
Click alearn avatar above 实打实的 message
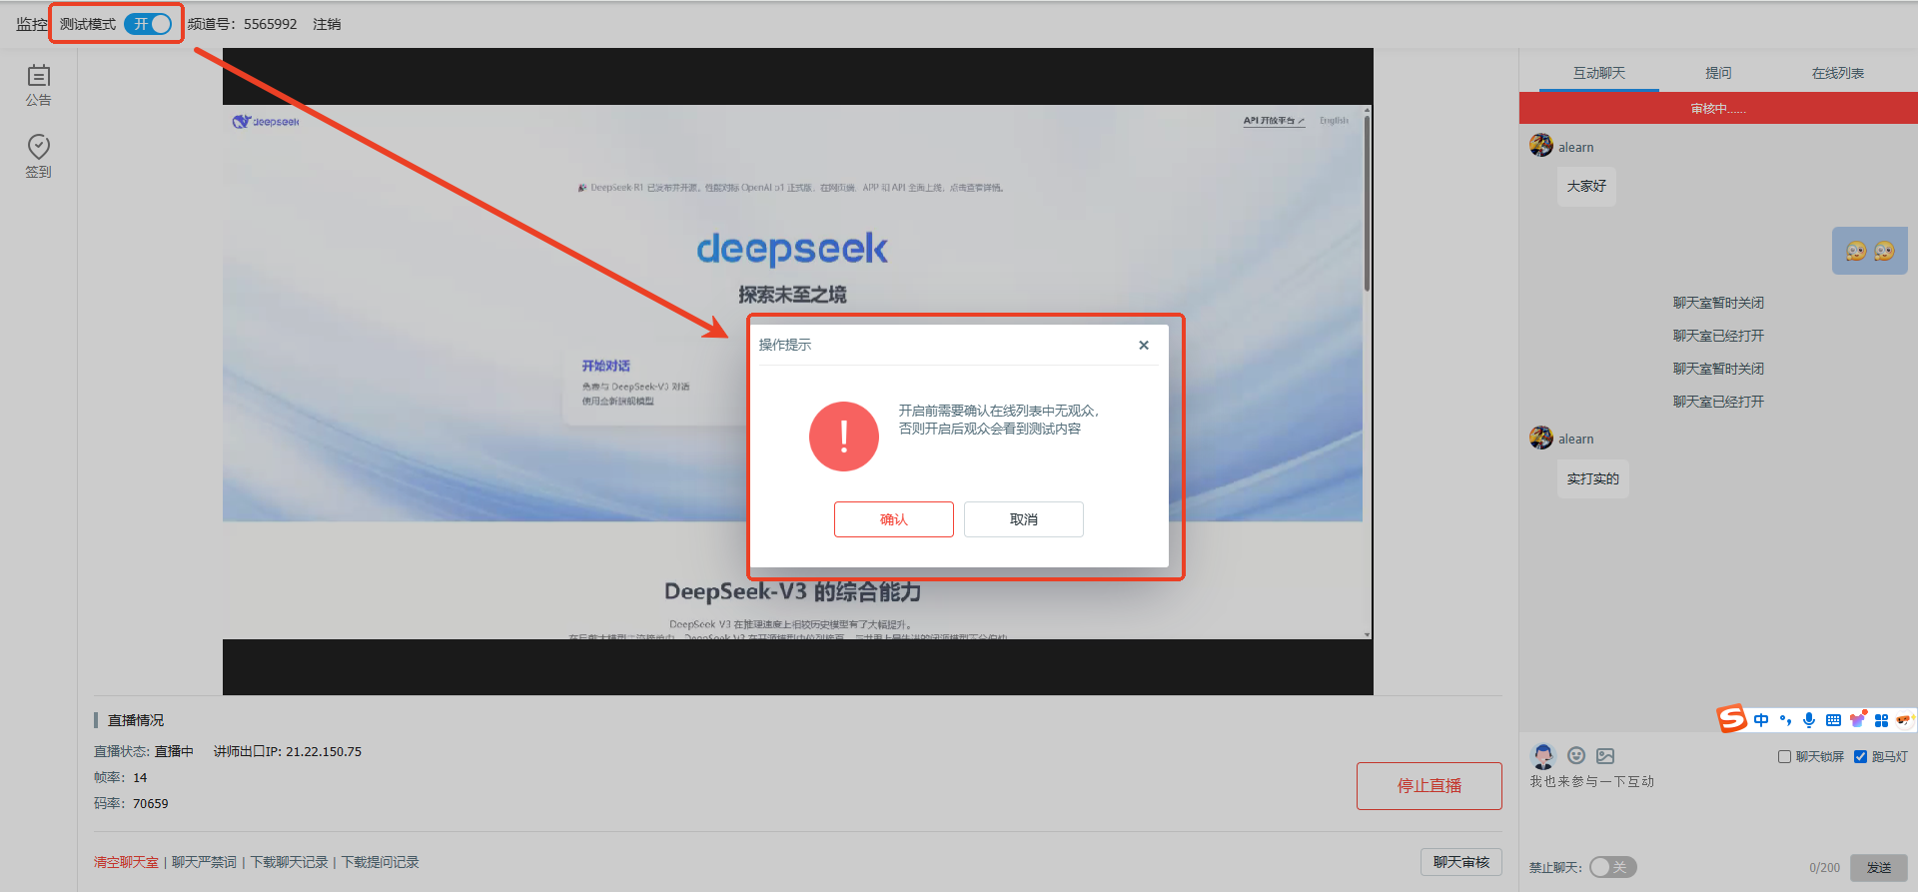click(x=1540, y=438)
